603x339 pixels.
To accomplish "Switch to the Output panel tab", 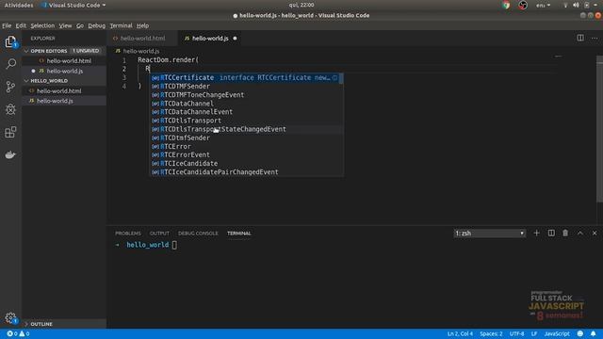I will [x=159, y=234].
